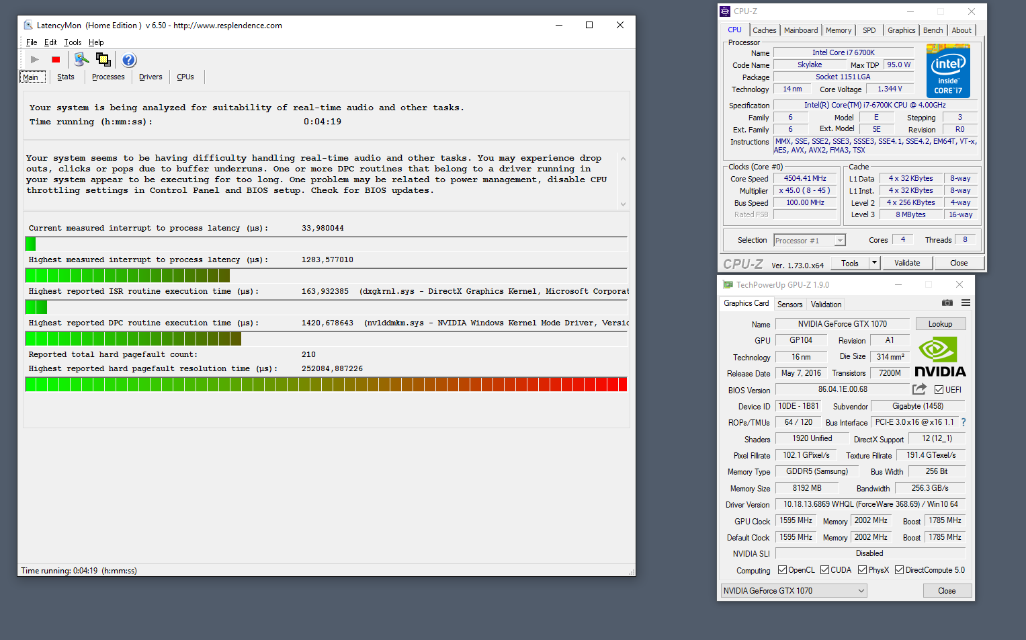Open LatencyMon options toolbar icon
The image size is (1026, 640).
(81, 60)
